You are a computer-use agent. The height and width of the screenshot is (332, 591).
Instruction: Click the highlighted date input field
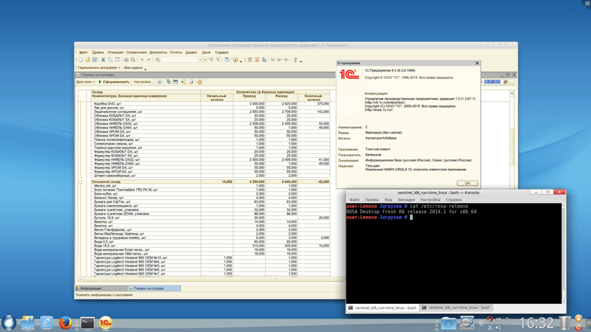click(492, 82)
